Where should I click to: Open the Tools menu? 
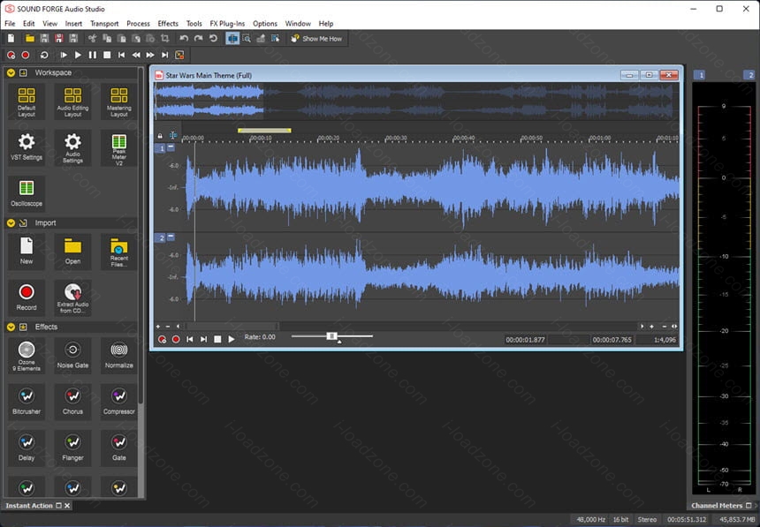[194, 23]
